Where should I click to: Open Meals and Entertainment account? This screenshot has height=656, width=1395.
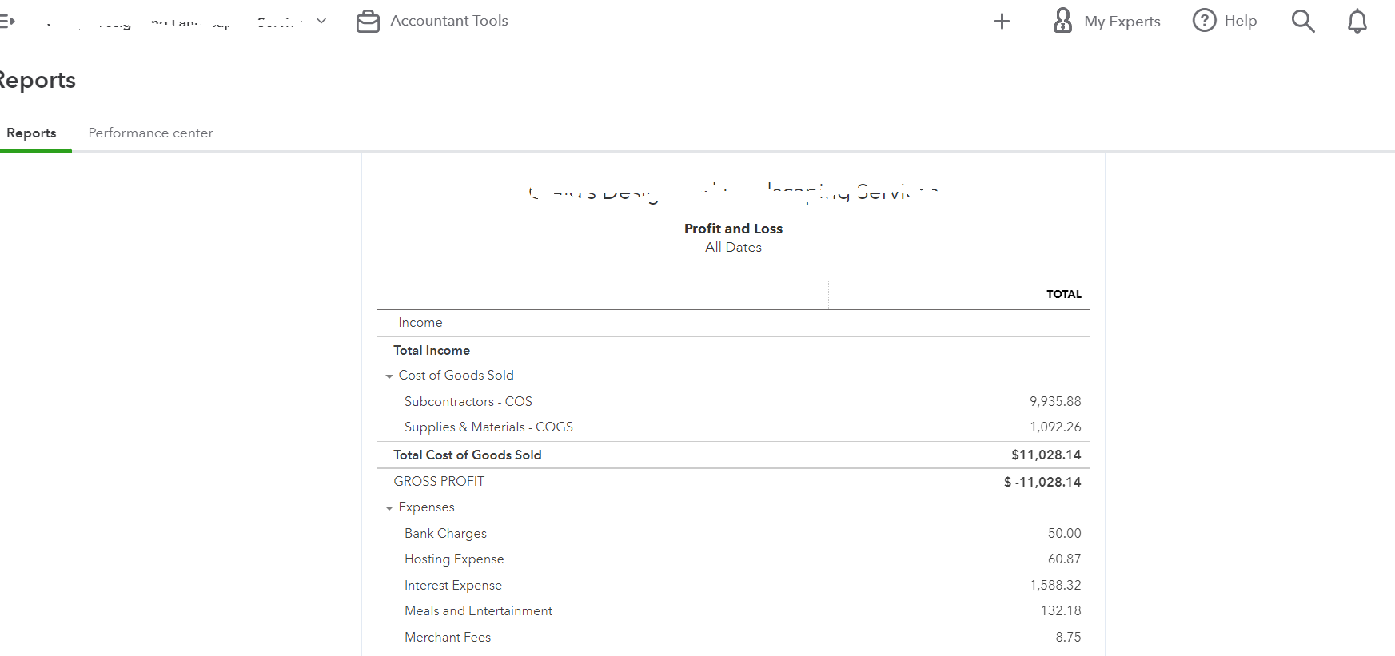(x=478, y=610)
